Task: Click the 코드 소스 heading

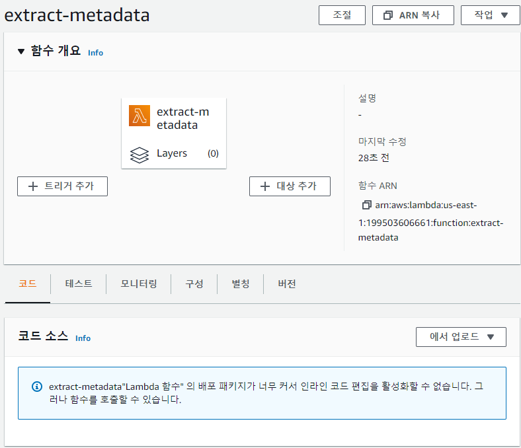Action: coord(43,336)
